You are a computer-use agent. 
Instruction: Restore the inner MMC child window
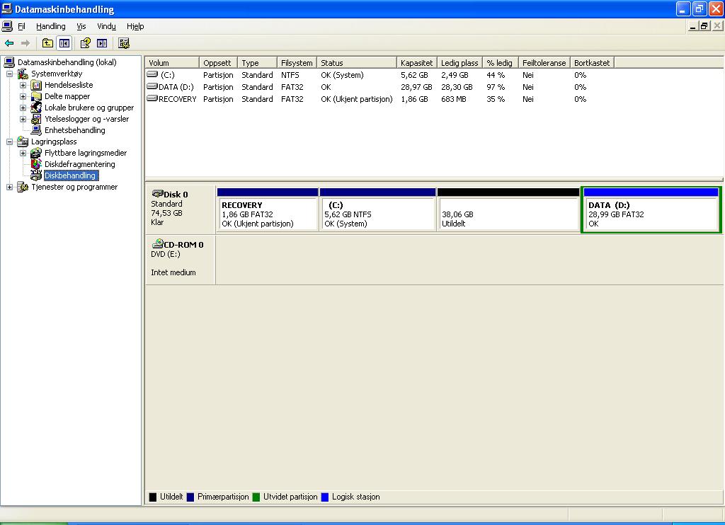[x=704, y=26]
